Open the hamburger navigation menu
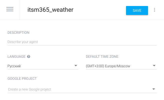This screenshot has width=164, height=100. click(10, 9)
